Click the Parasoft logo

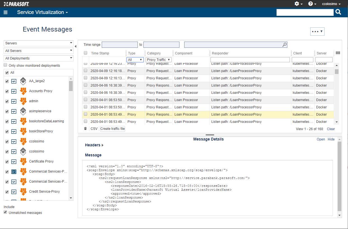[x=16, y=4]
